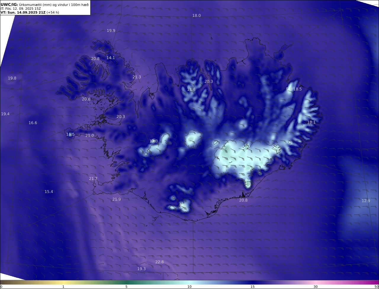Viewport: 379px width, 289px height.
Task: Click the 19.8 value over the ocean
Action: click(12, 78)
